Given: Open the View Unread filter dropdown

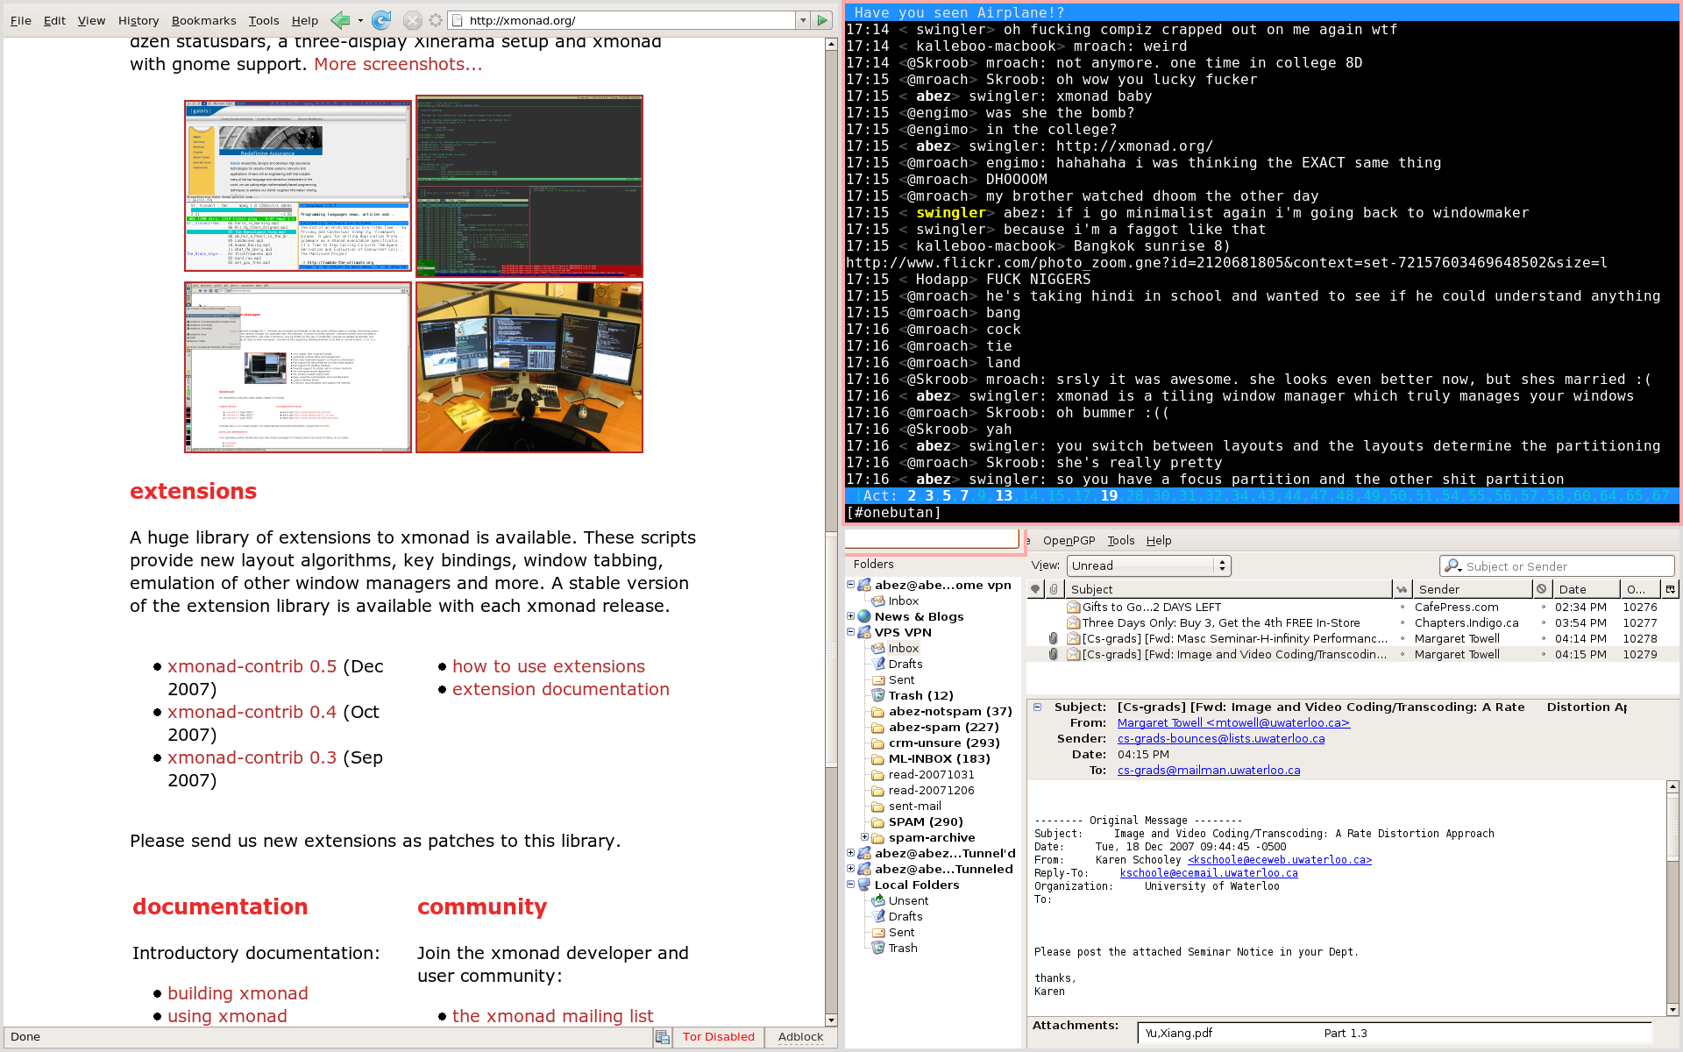Looking at the screenshot, I should click(1148, 565).
